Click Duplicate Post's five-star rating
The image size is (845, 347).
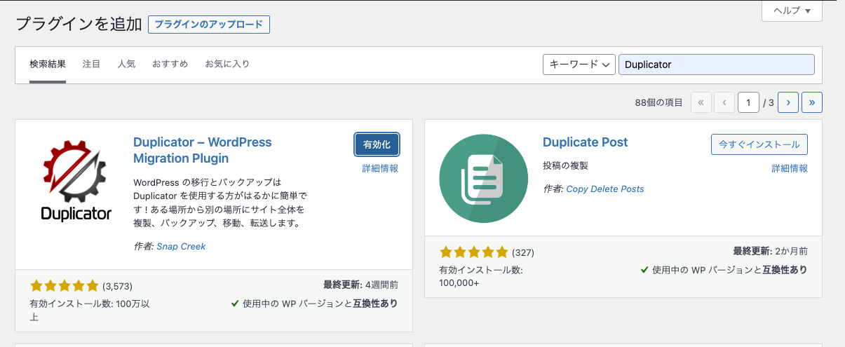click(x=474, y=252)
